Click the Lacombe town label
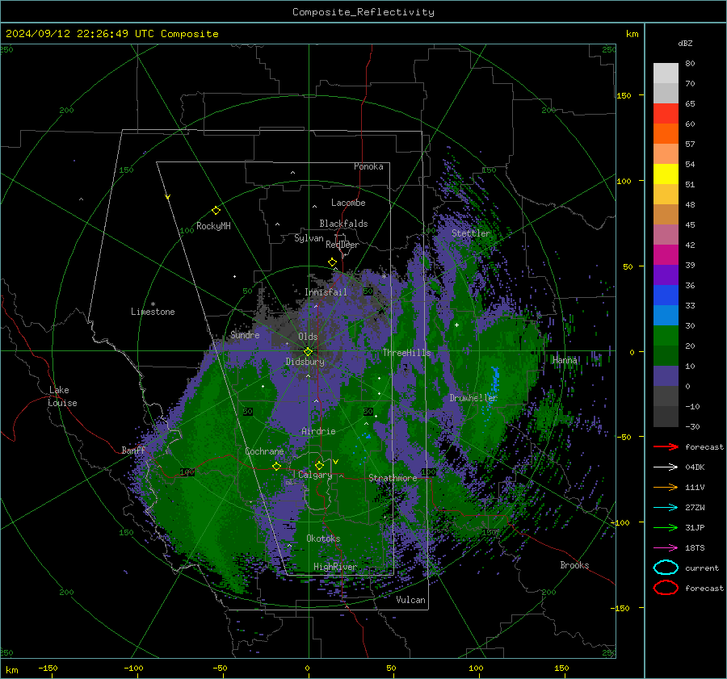The width and height of the screenshot is (727, 679). tap(348, 203)
